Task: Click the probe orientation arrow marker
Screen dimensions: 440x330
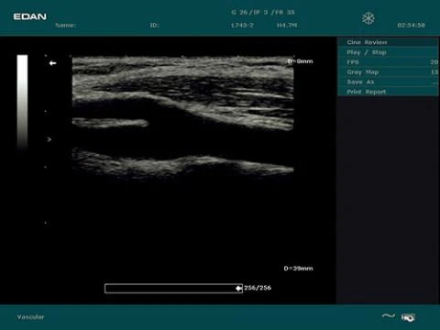Action: tap(52, 63)
